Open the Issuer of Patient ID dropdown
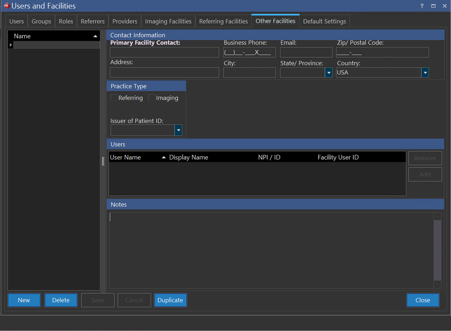The height and width of the screenshot is (331, 451). pos(178,130)
